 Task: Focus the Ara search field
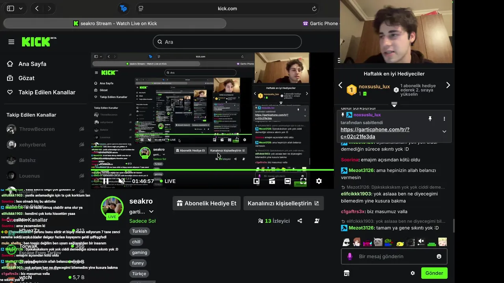pos(227,42)
